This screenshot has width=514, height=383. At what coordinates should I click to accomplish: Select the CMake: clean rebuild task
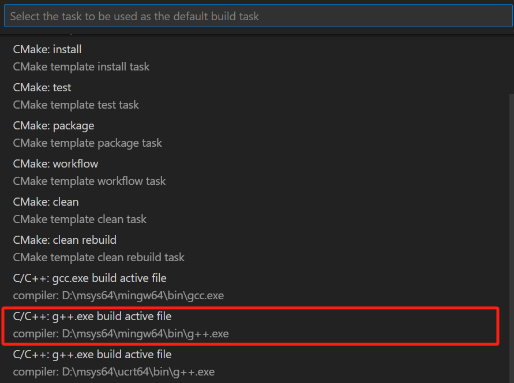[65, 240]
